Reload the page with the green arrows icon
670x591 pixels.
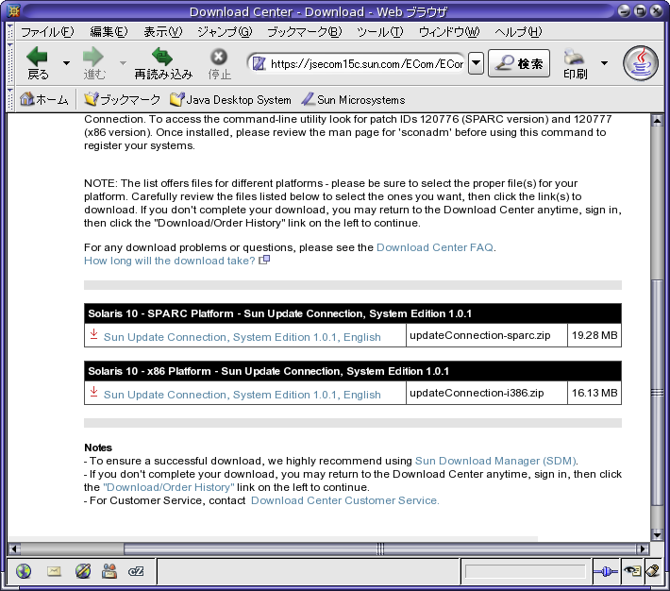pos(162,57)
